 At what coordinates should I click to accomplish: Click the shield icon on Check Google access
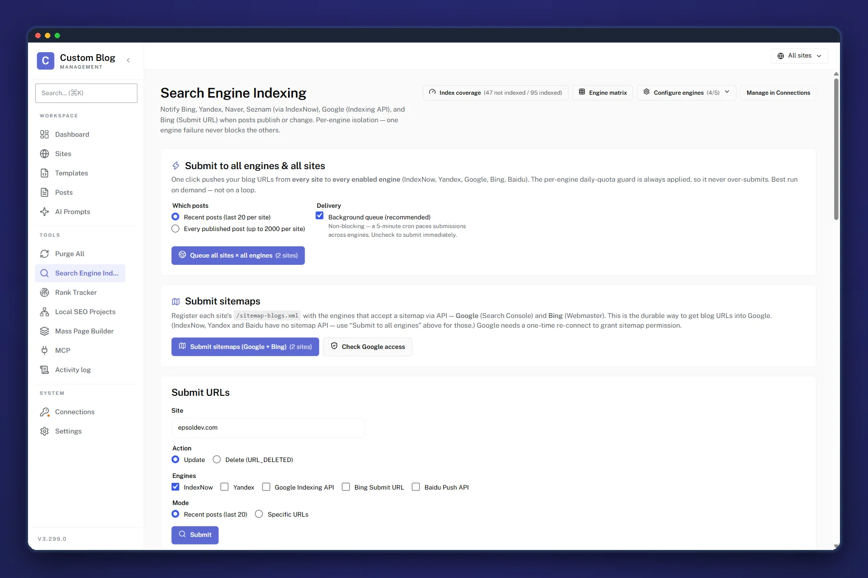[x=334, y=346]
